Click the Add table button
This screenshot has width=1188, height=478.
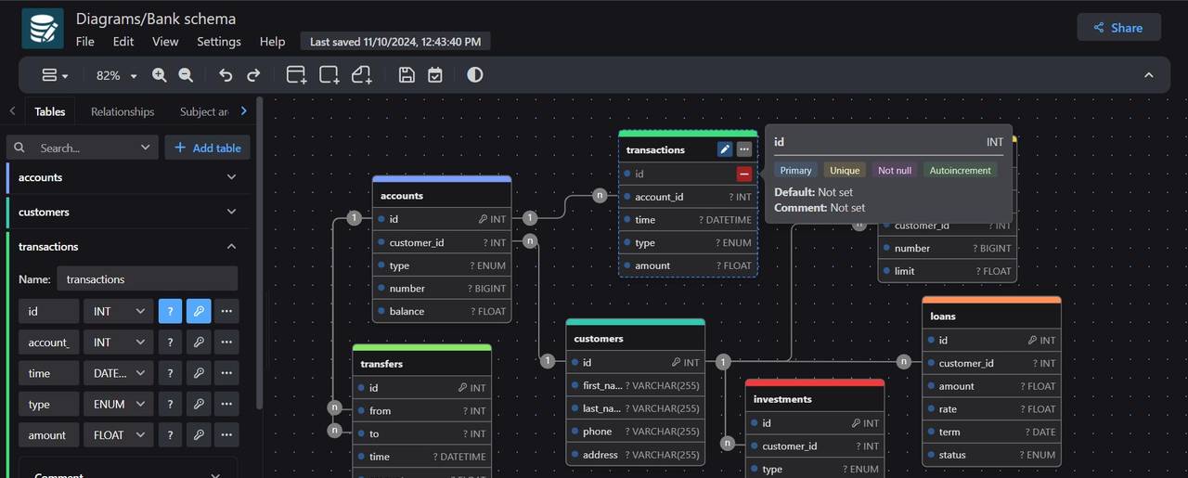208,148
